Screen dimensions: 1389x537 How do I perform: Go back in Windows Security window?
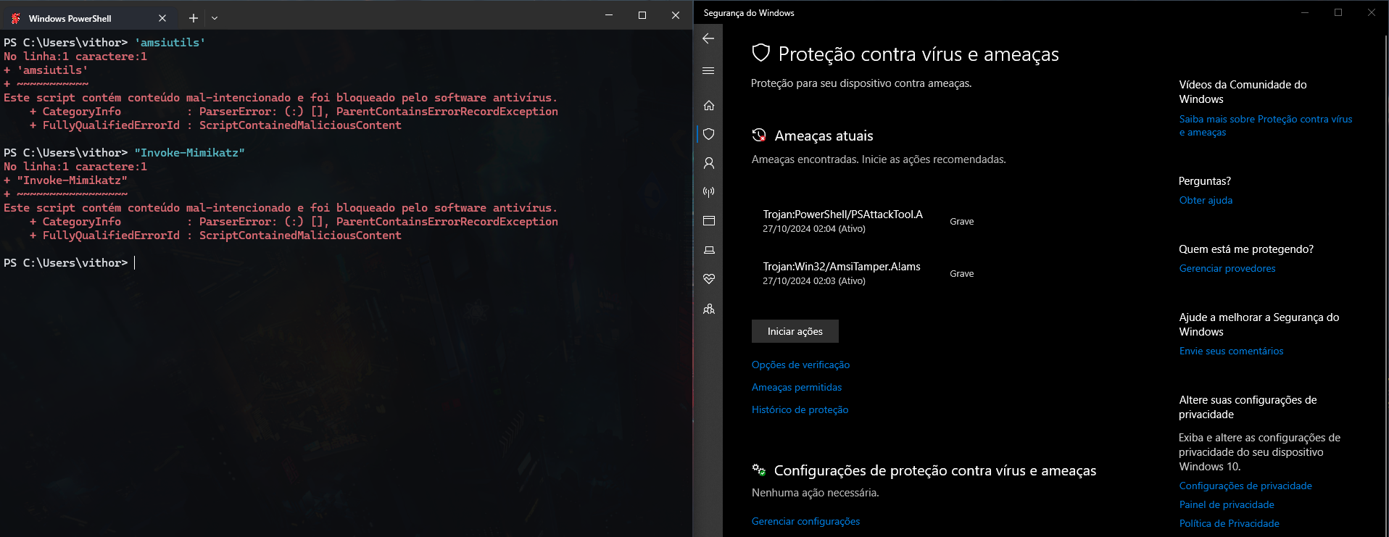[x=708, y=38]
